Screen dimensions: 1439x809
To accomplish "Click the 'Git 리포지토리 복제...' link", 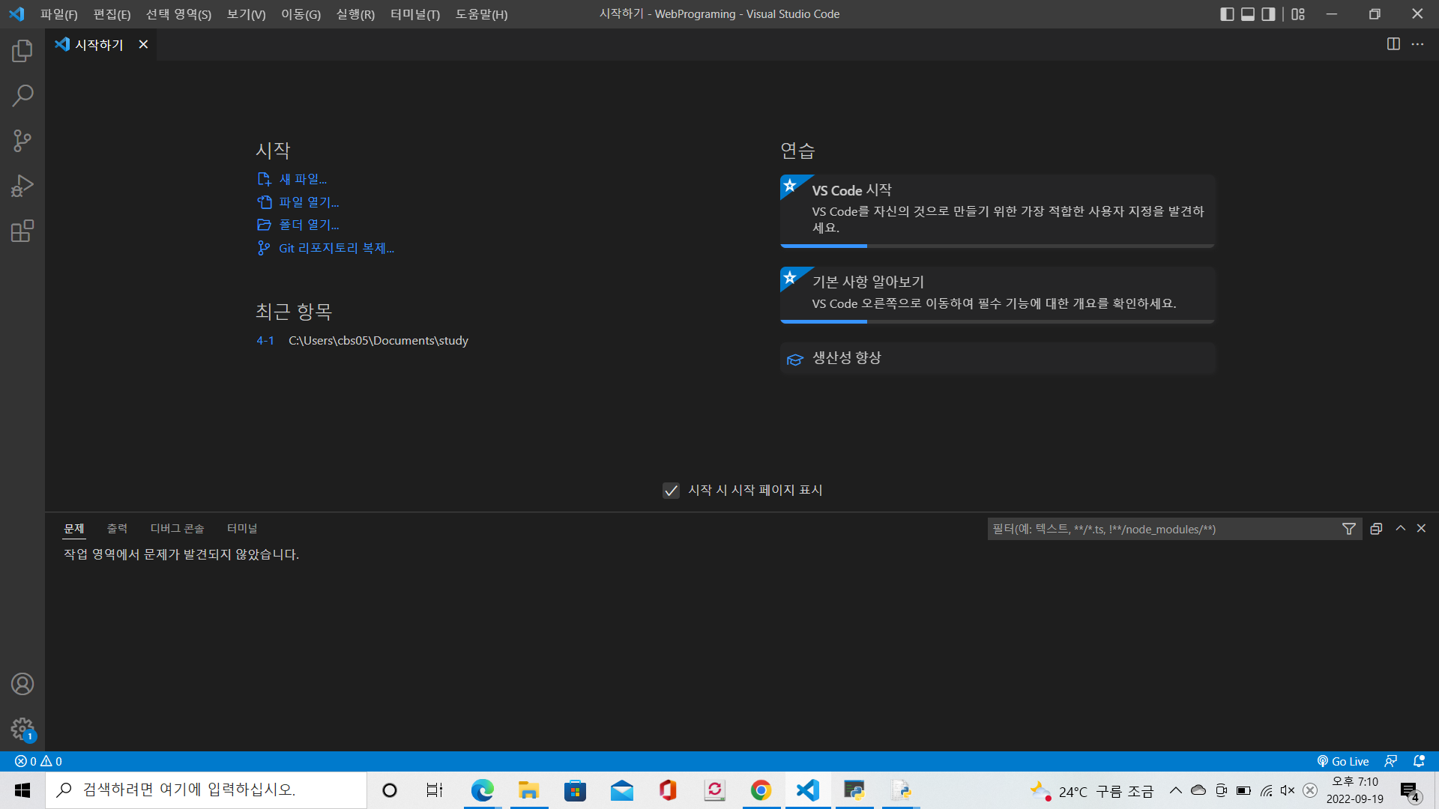I will pyautogui.click(x=336, y=248).
